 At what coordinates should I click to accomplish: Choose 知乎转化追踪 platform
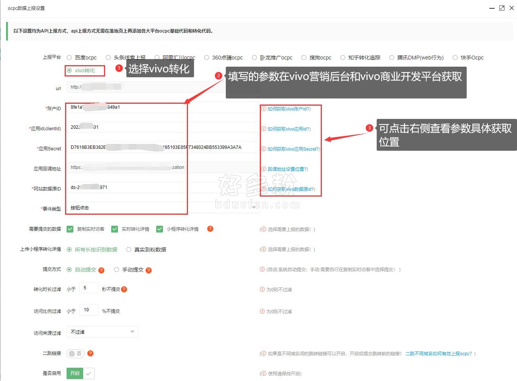(343, 58)
